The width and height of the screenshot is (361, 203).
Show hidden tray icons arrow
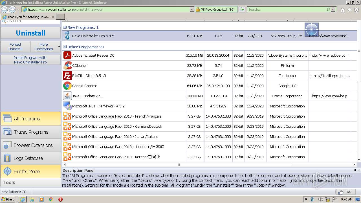point(306,199)
